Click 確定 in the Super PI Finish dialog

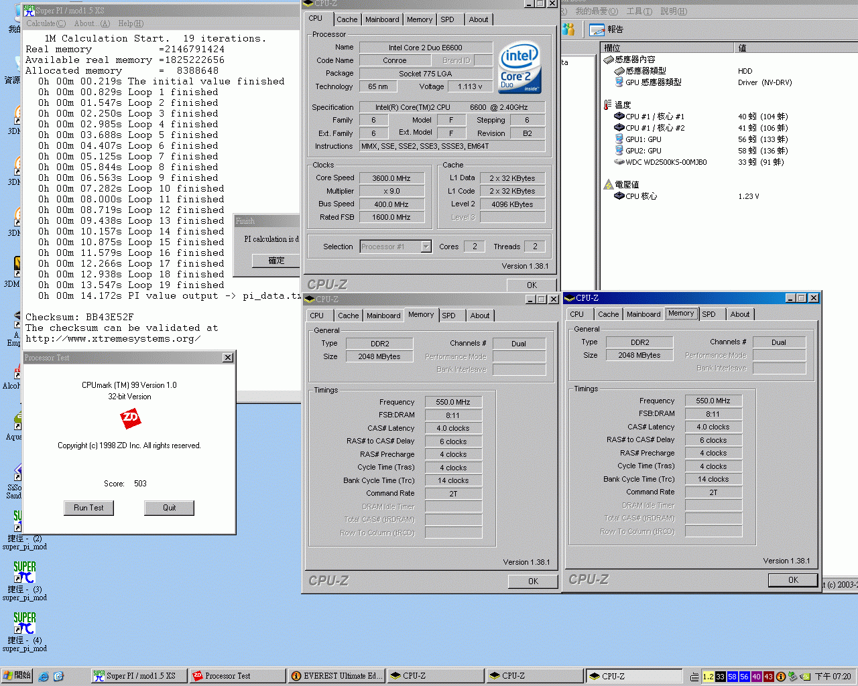click(x=276, y=261)
